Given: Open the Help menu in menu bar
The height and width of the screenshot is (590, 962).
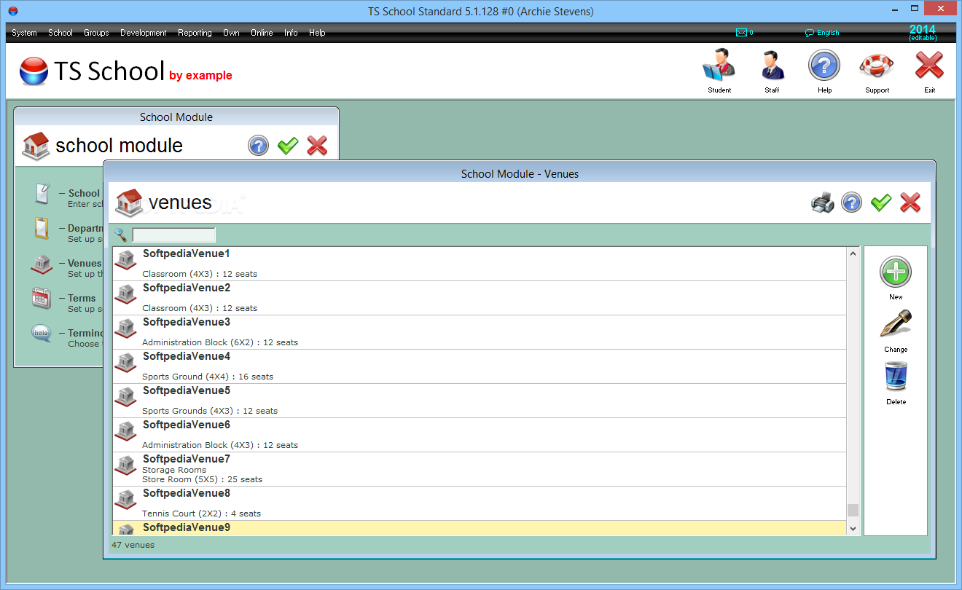Looking at the screenshot, I should pyautogui.click(x=317, y=33).
